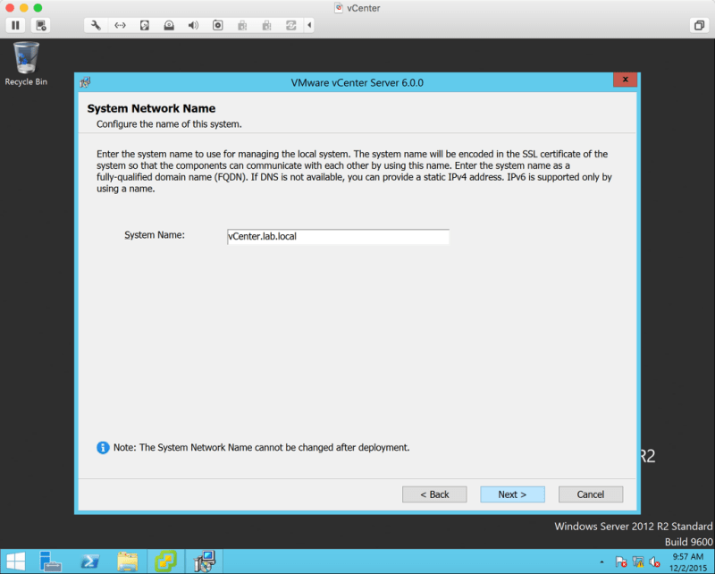The image size is (715, 574).
Task: Open the Windows Start menu
Action: click(x=15, y=561)
